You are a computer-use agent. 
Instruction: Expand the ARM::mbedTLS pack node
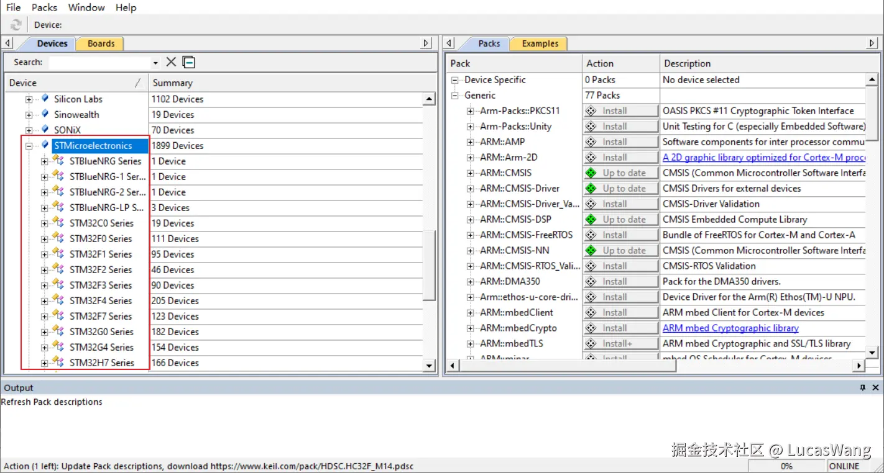[471, 344]
